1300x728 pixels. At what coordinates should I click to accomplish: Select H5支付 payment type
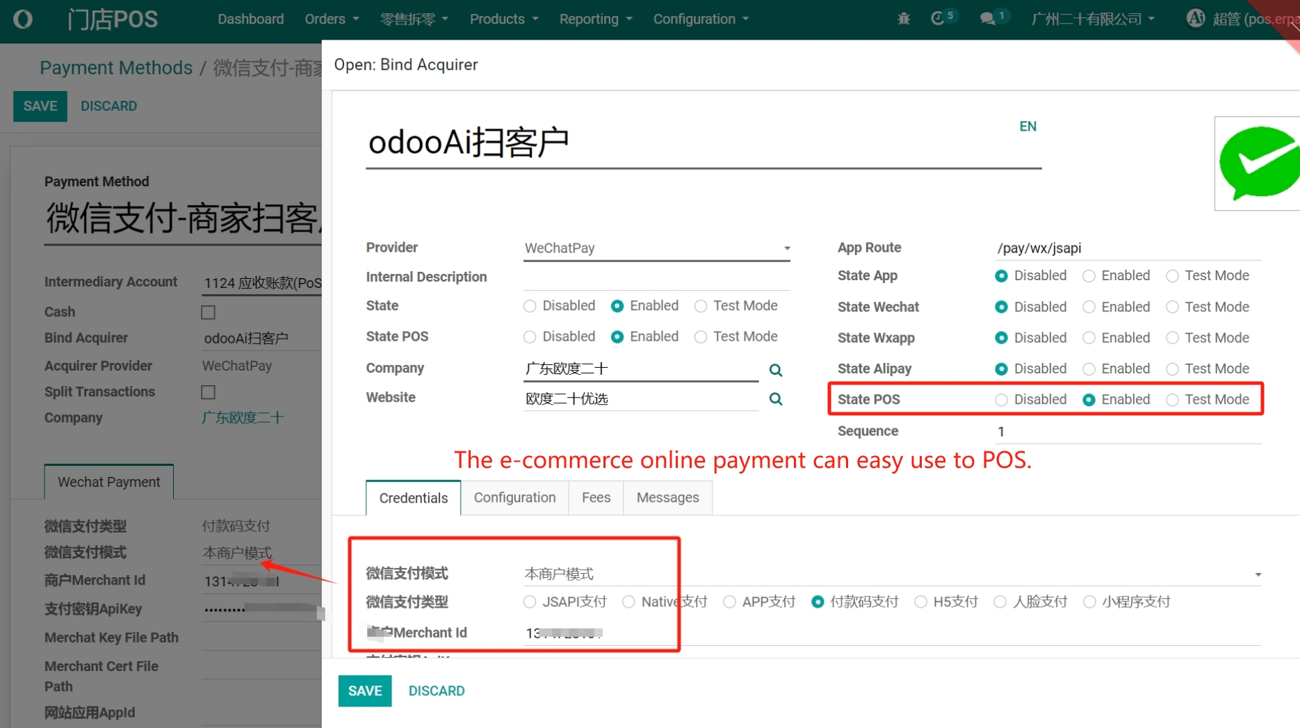pyautogui.click(x=920, y=602)
